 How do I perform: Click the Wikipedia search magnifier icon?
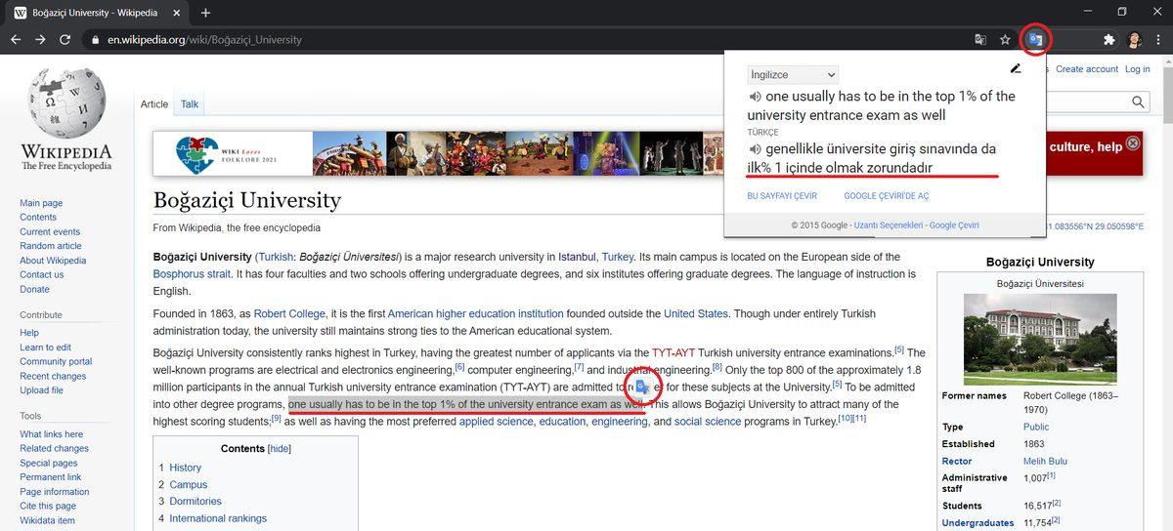pos(1139,102)
